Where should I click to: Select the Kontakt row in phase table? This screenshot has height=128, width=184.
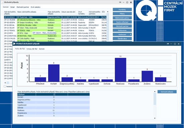click(x=54, y=97)
